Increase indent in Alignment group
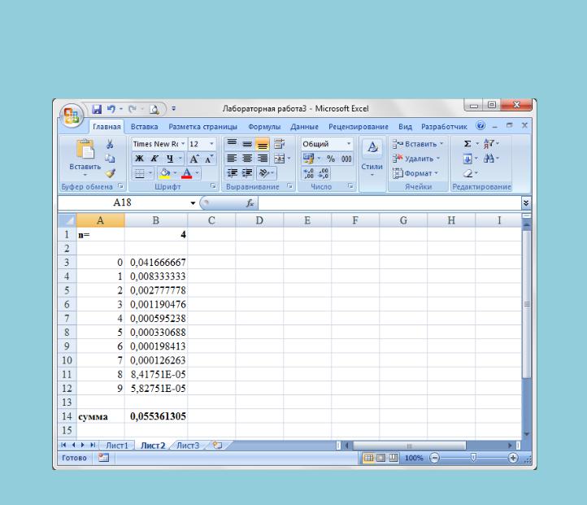 click(247, 173)
